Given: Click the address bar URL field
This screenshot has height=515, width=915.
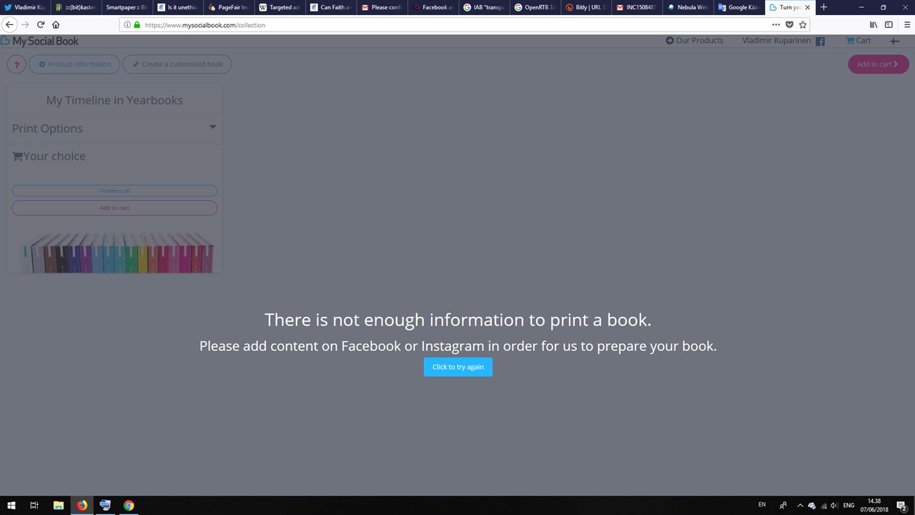Looking at the screenshot, I should pyautogui.click(x=429, y=24).
